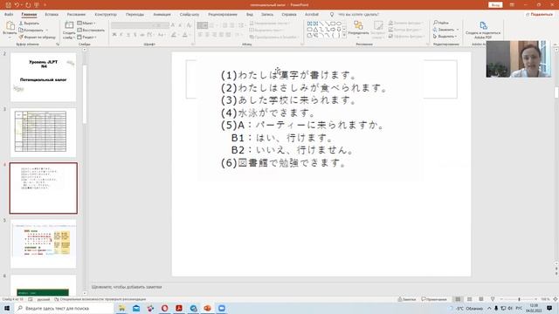
Task: Switch to slide sorter view
Action: pos(470,299)
